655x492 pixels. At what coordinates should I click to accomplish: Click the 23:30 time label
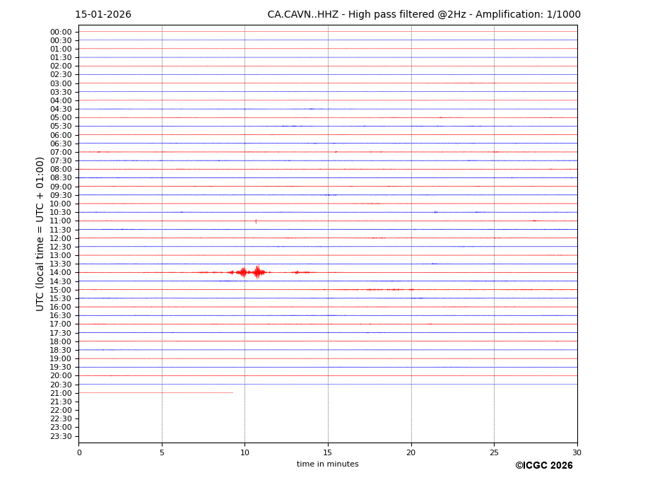(61, 436)
